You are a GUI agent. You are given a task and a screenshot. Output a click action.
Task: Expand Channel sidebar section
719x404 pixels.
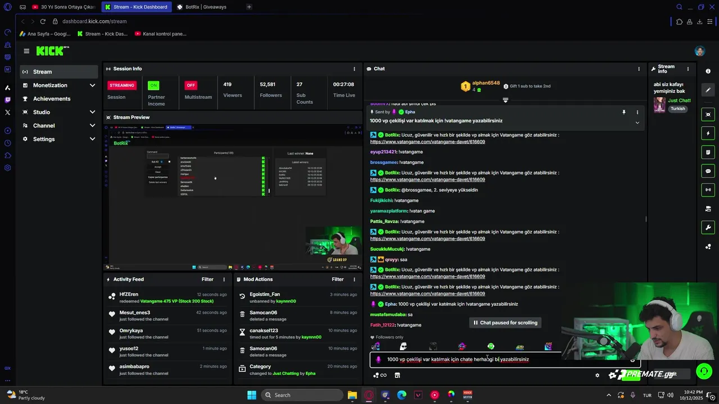92,126
